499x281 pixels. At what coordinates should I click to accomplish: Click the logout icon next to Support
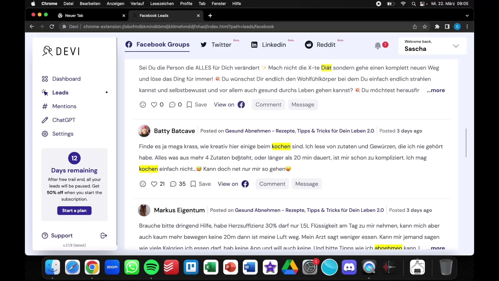pos(104,235)
